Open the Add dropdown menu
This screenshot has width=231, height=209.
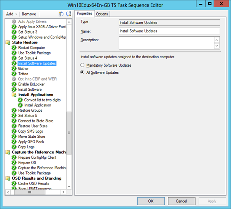click(x=11, y=14)
